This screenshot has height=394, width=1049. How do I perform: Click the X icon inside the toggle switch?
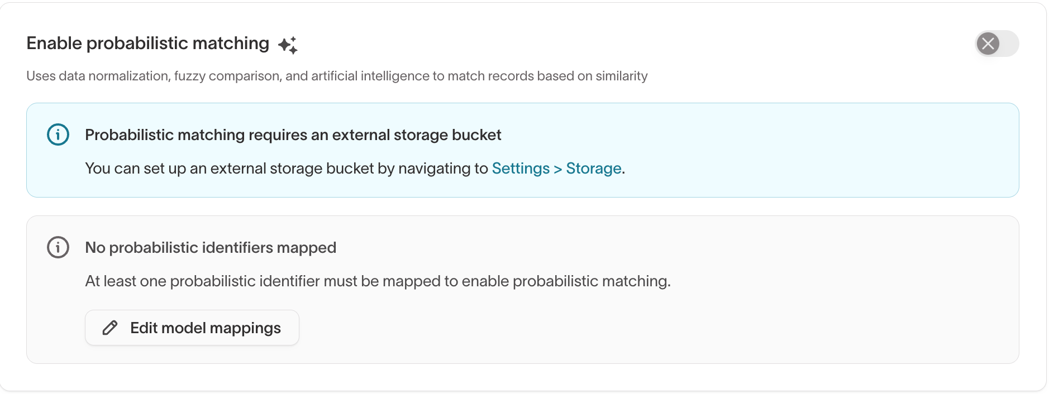[x=989, y=44]
